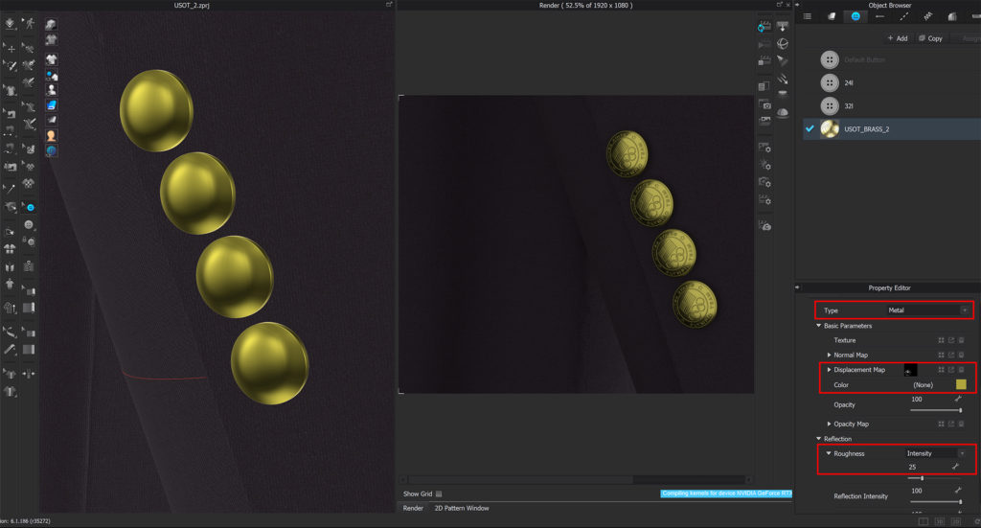
Task: Open the Buttonhole tab in Object Browser
Action: pyautogui.click(x=879, y=16)
